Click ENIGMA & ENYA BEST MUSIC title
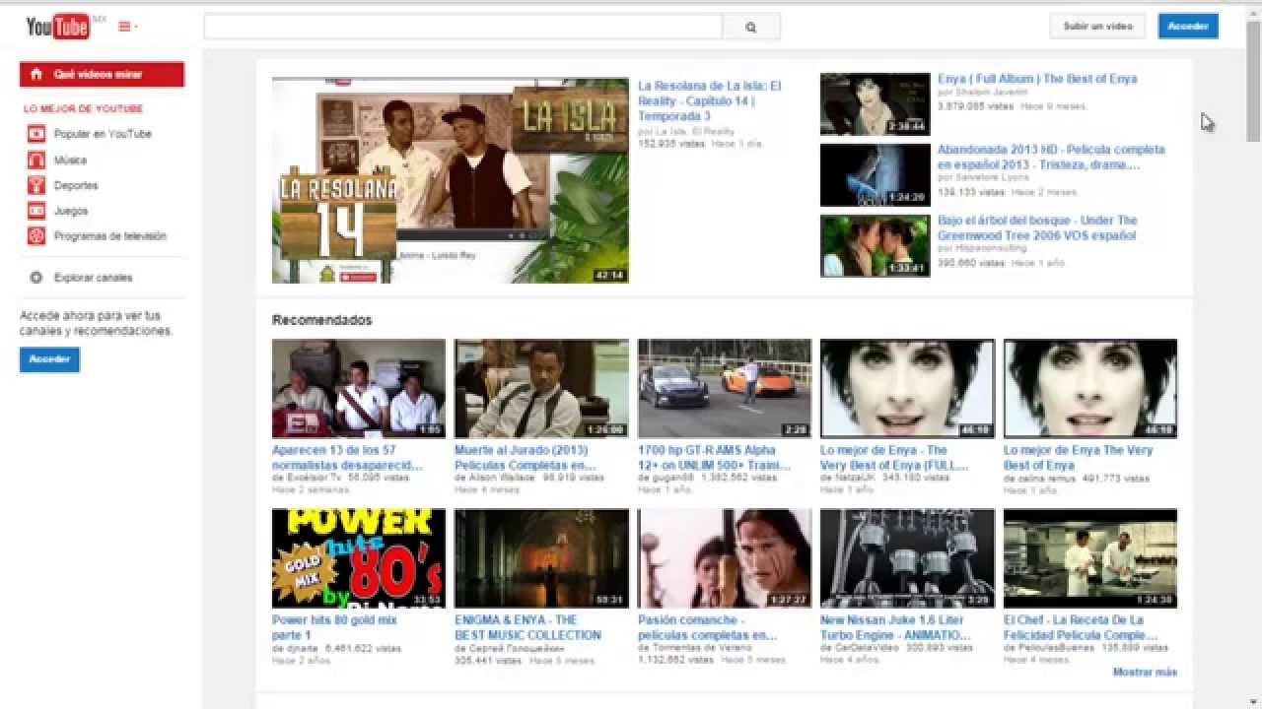The image size is (1262, 709). click(x=527, y=627)
